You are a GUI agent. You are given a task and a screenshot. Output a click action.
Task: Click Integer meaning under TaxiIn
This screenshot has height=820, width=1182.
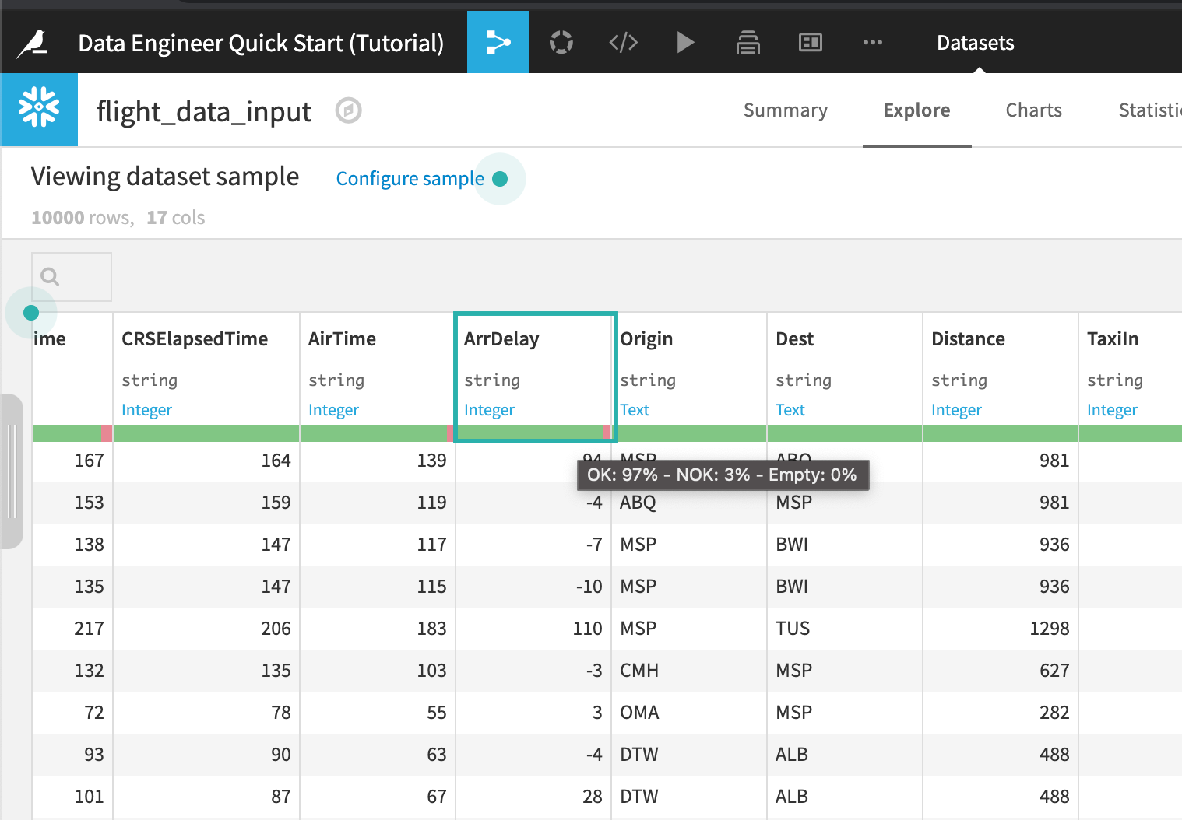point(1112,410)
